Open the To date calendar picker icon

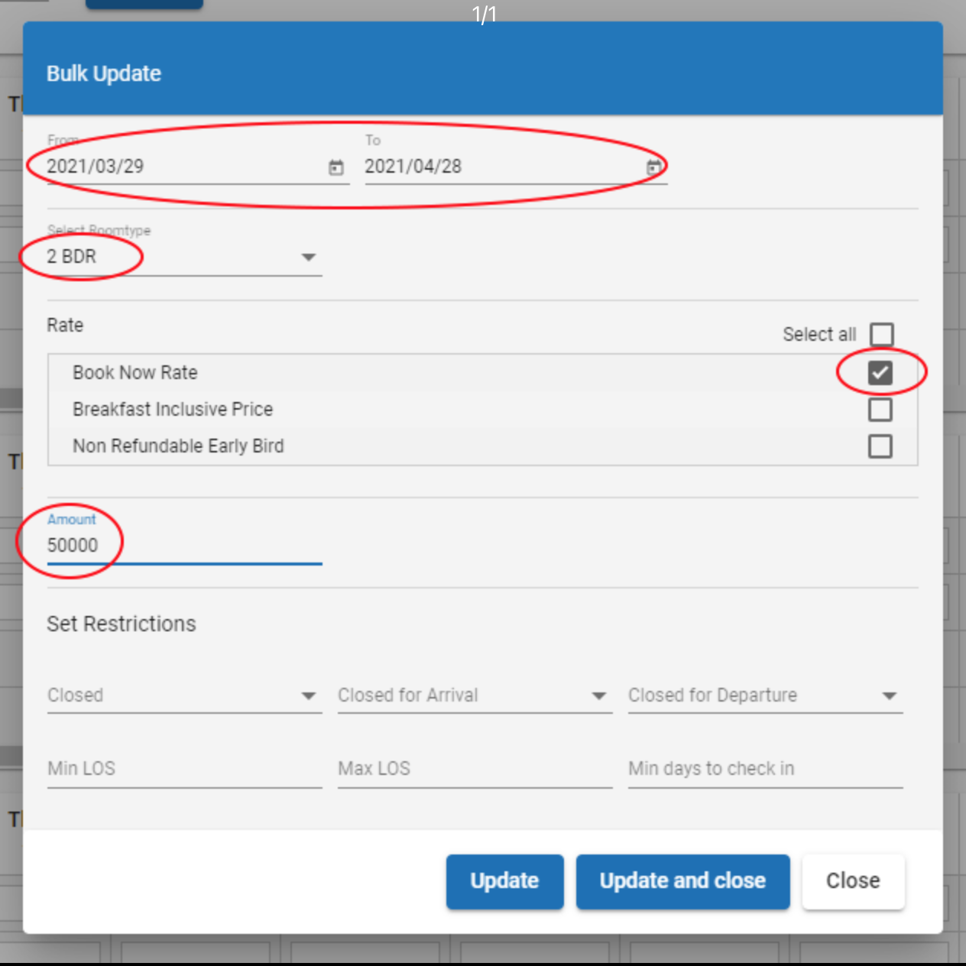tap(654, 167)
